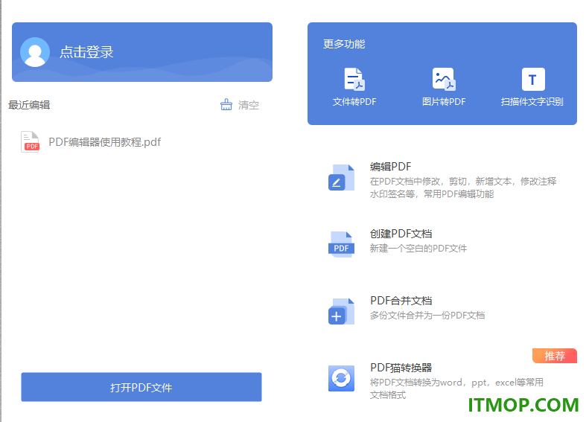Click the 点击登录 login text
The height and width of the screenshot is (422, 586).
[x=86, y=52]
